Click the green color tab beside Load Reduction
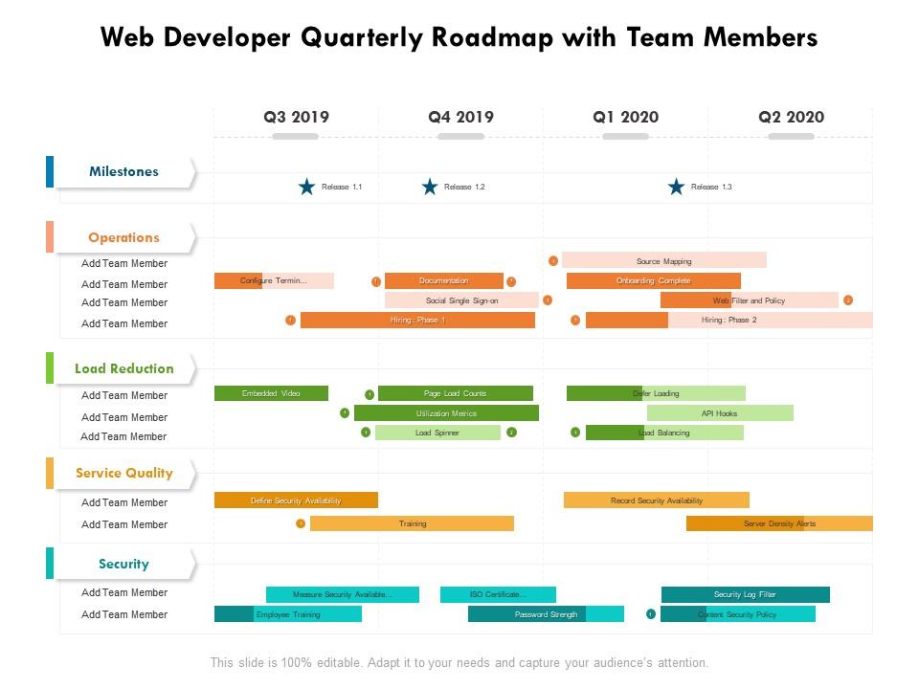 coord(50,367)
